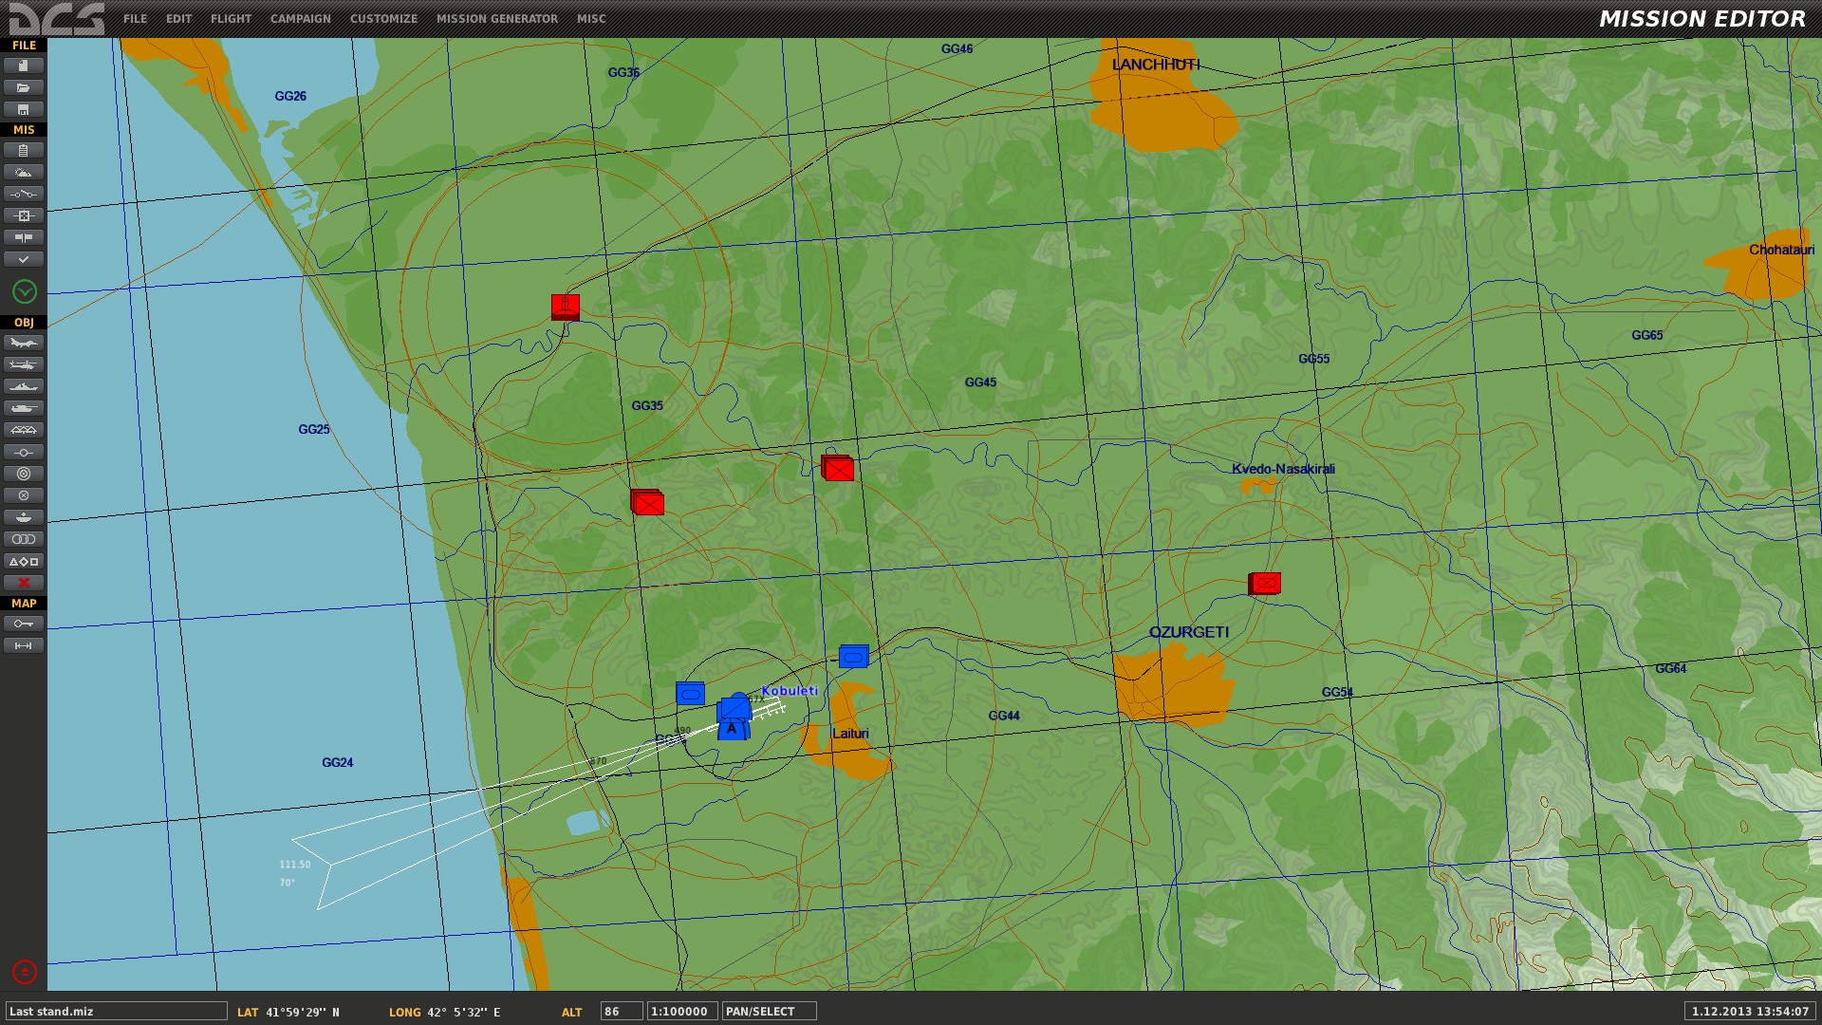Click the green circle fly mission button
This screenshot has width=1822, height=1025.
coord(25,291)
